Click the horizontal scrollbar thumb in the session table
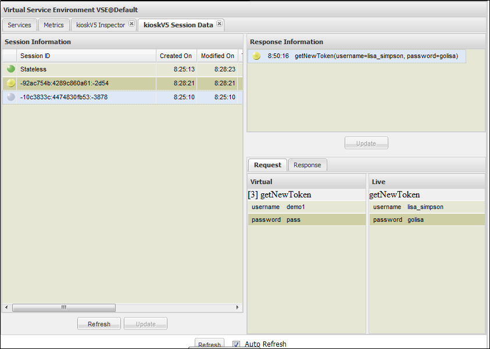Image resolution: width=490 pixels, height=349 pixels. pyautogui.click(x=64, y=308)
